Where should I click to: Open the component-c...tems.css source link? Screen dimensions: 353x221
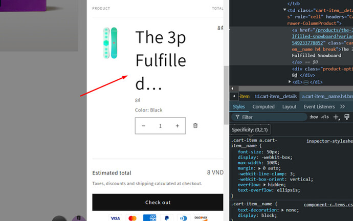coord(328,205)
